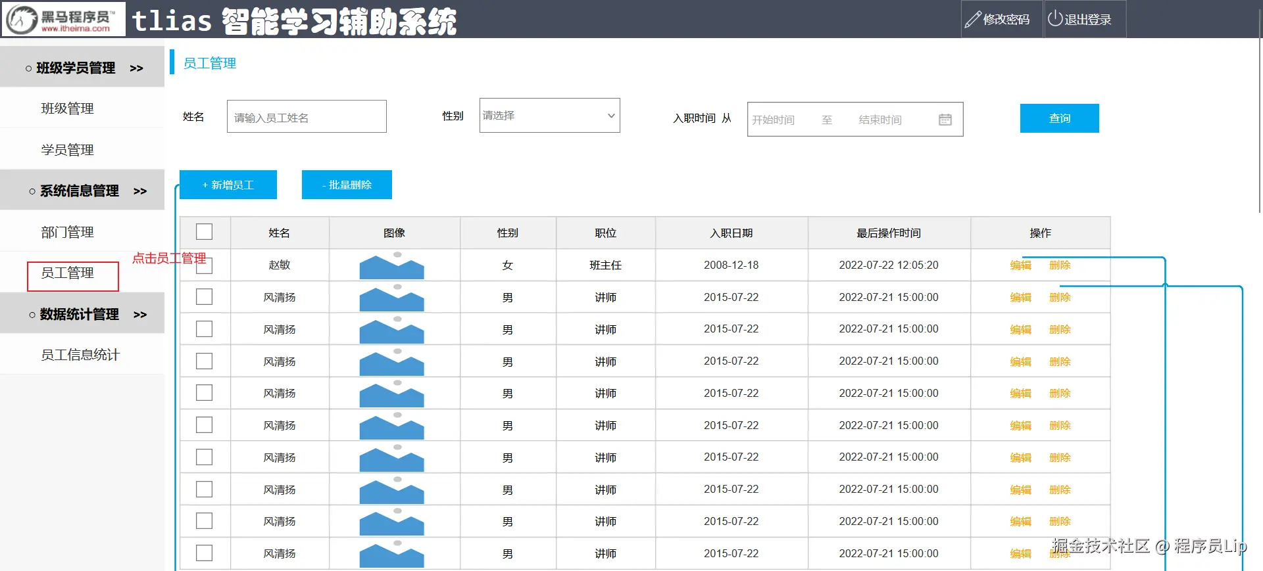Collapse the 系统信息管理 menu group
1263x571 pixels.
[82, 191]
